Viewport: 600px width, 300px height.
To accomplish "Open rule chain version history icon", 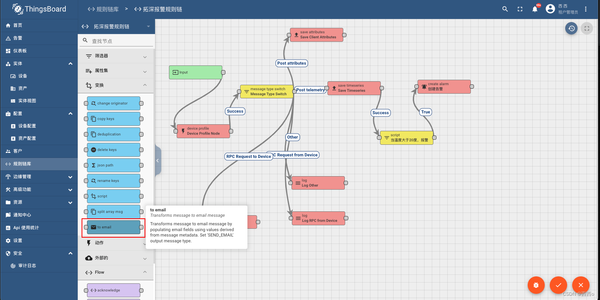I will tap(571, 28).
